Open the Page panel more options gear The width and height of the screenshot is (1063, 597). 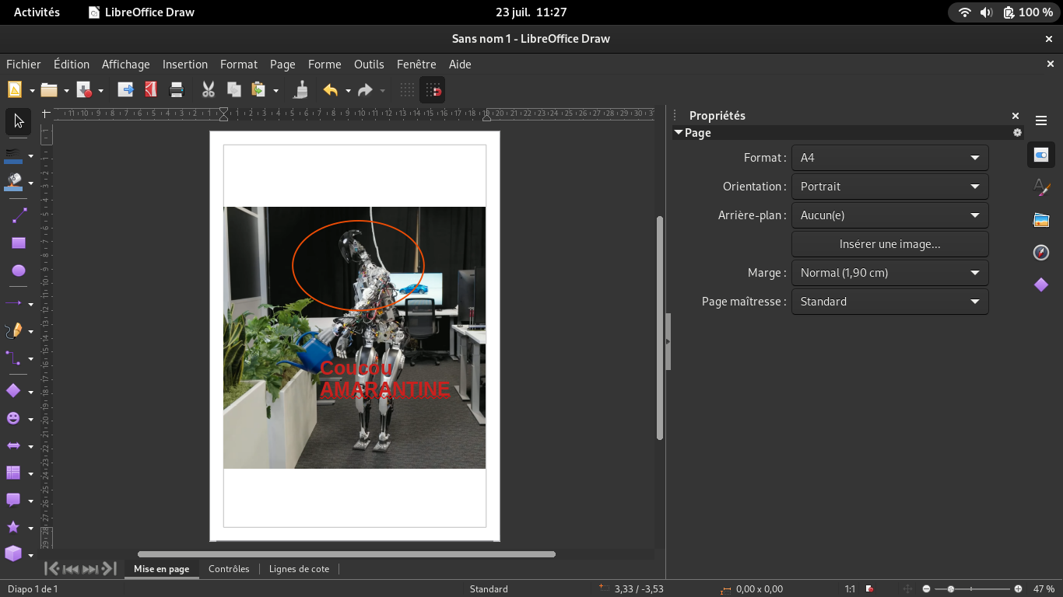coord(1017,133)
